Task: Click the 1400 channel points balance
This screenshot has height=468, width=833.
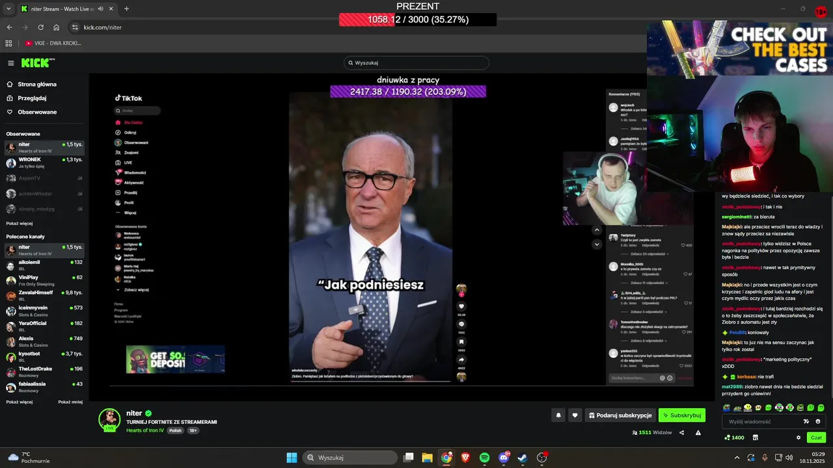Action: click(x=734, y=437)
